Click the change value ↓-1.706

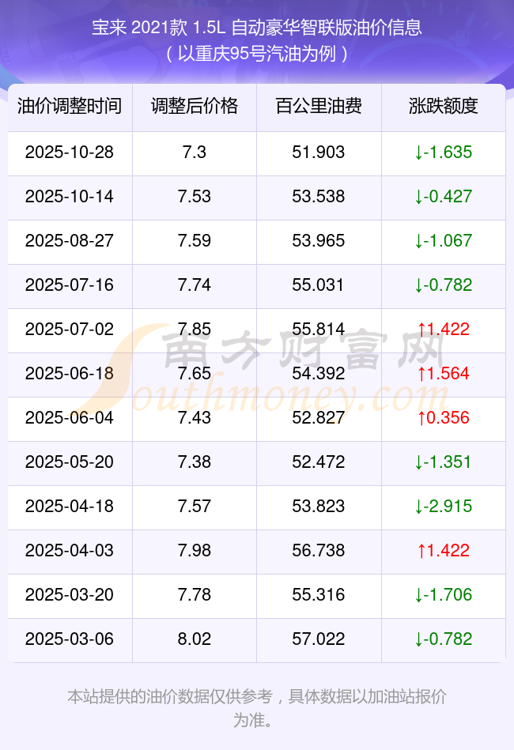tap(443, 595)
